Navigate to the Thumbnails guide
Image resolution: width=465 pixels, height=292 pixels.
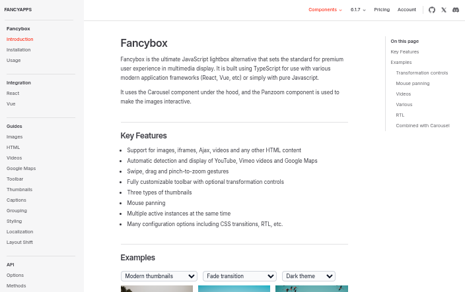point(19,189)
